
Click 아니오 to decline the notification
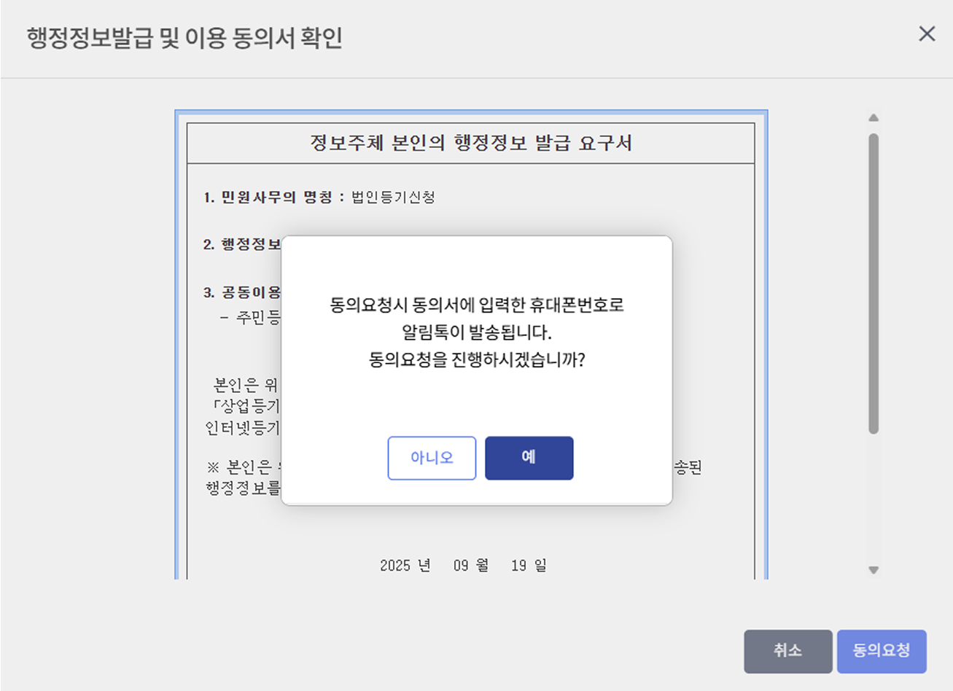click(x=432, y=458)
